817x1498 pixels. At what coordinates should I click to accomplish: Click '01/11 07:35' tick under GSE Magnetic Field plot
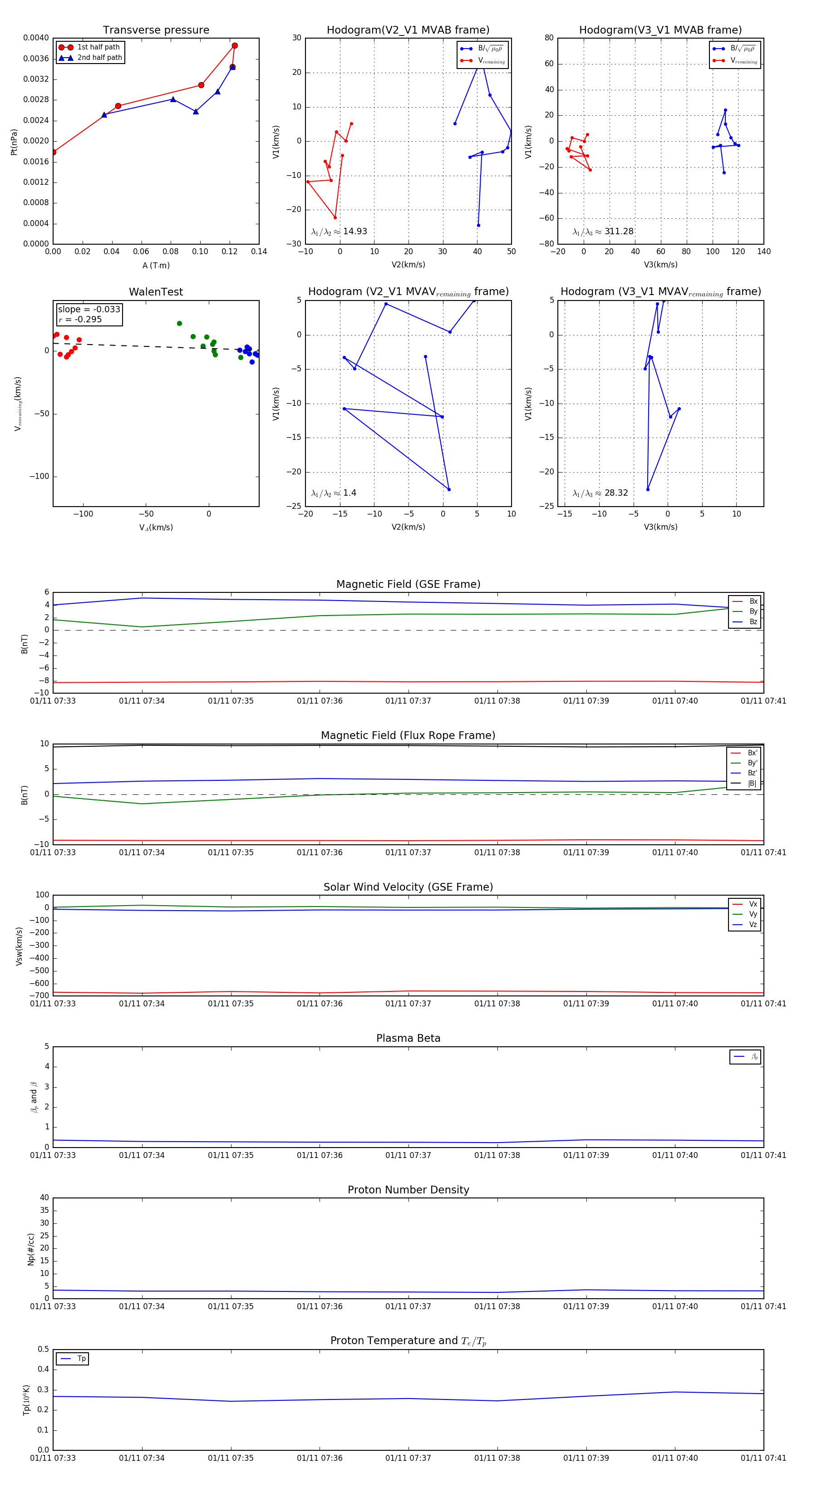tap(231, 701)
